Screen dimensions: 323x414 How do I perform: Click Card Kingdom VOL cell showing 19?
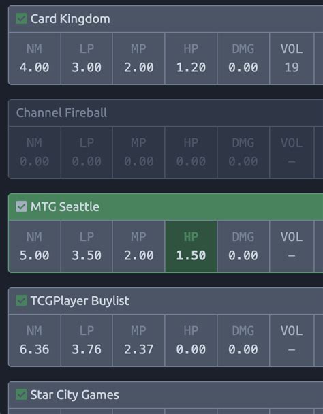[x=292, y=59]
